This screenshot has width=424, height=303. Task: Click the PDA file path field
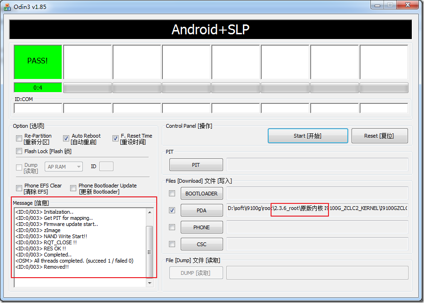pyautogui.click(x=317, y=210)
